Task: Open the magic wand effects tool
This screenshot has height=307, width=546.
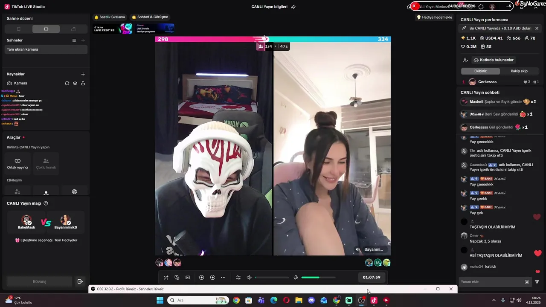Action: click(166, 278)
